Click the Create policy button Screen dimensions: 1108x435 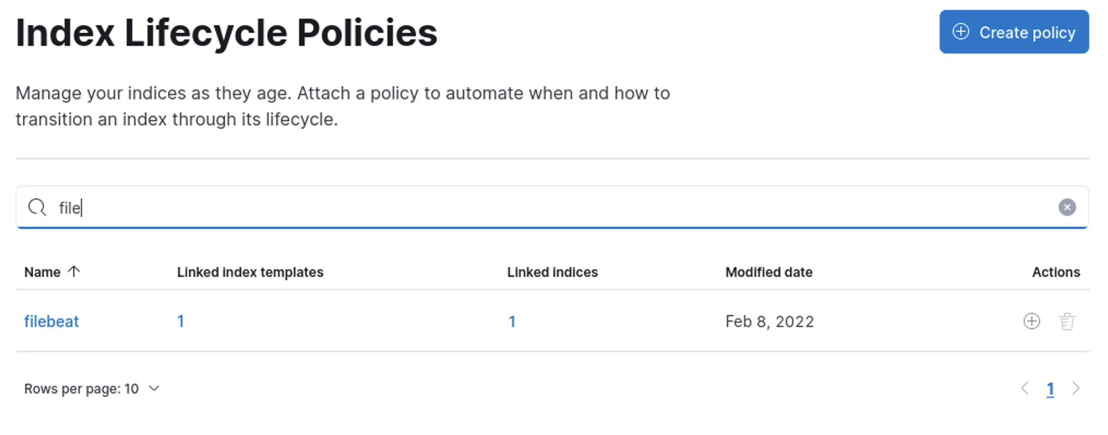pyautogui.click(x=1014, y=32)
